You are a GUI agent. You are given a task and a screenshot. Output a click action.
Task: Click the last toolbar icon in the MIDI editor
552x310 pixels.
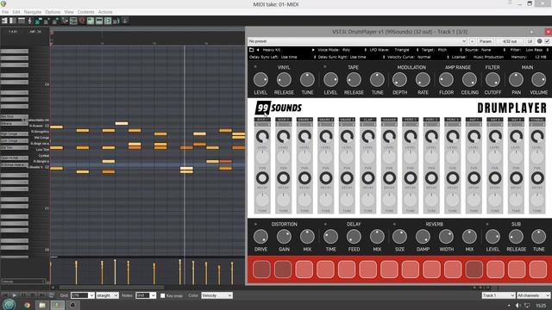pos(124,21)
